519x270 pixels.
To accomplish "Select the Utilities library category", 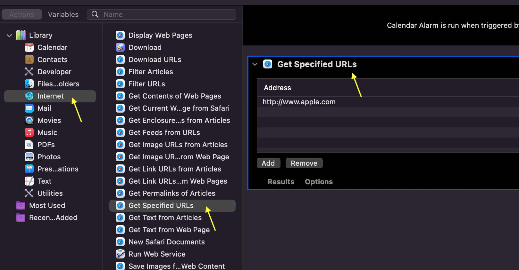I will point(50,193).
